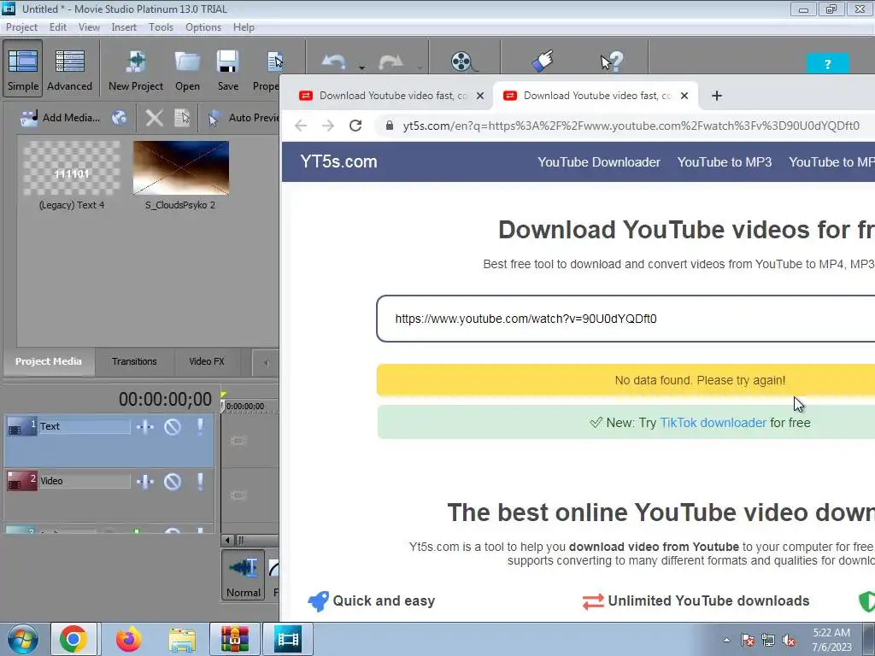Remove selected media with X icon
Screen dimensions: 875x656
[x=154, y=118]
